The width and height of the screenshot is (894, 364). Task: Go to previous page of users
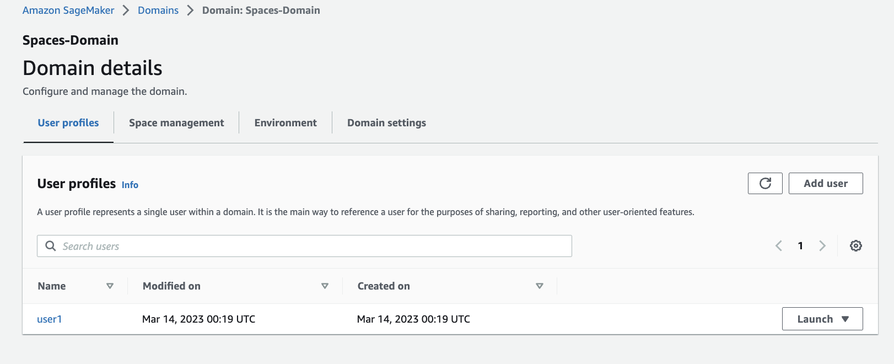pos(779,246)
